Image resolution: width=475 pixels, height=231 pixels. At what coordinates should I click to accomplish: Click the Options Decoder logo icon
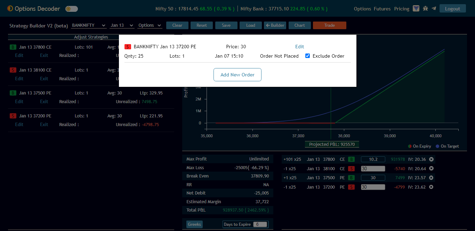[10, 9]
